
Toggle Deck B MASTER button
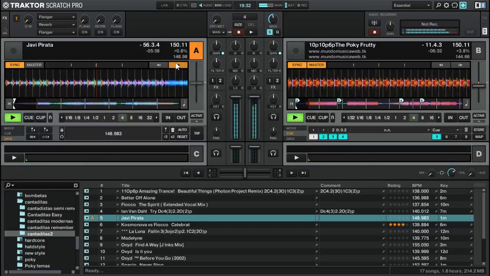point(316,65)
